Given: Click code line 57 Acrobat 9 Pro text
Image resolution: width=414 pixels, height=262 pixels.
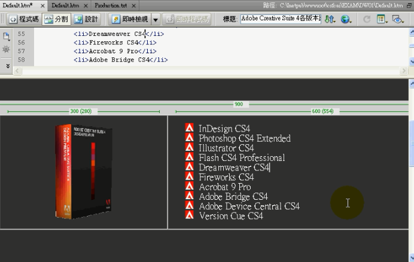Looking at the screenshot, I should (114, 51).
